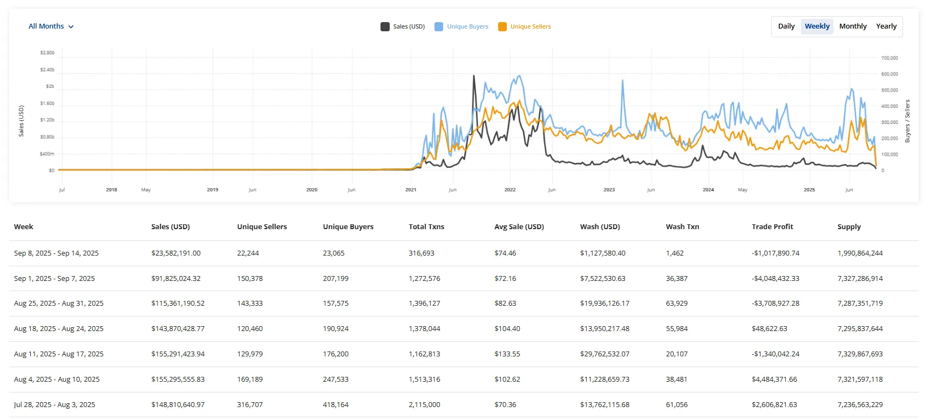Switch to the Daily view
Image resolution: width=951 pixels, height=420 pixels.
pos(786,26)
